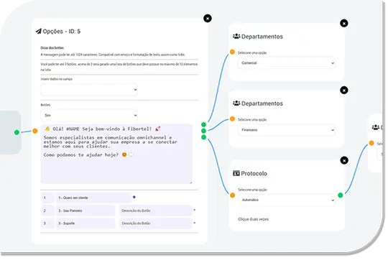The height and width of the screenshot is (263, 388).
Task: Click the Protocolo node icon
Action: 236,173
